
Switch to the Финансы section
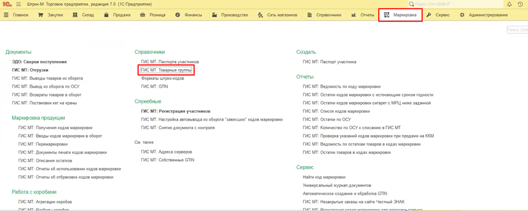[191, 15]
